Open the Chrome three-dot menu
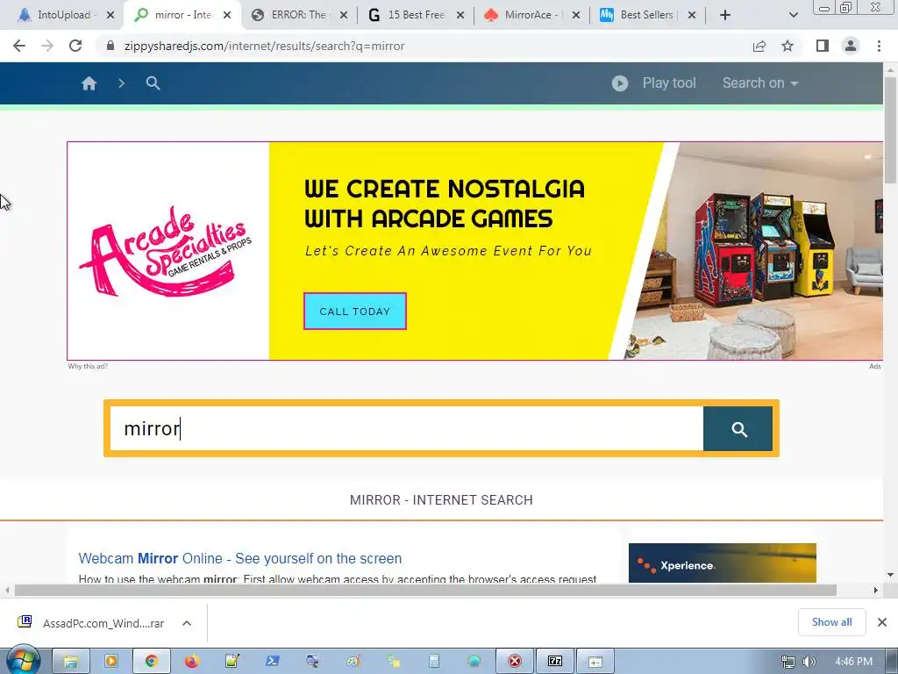 click(879, 46)
